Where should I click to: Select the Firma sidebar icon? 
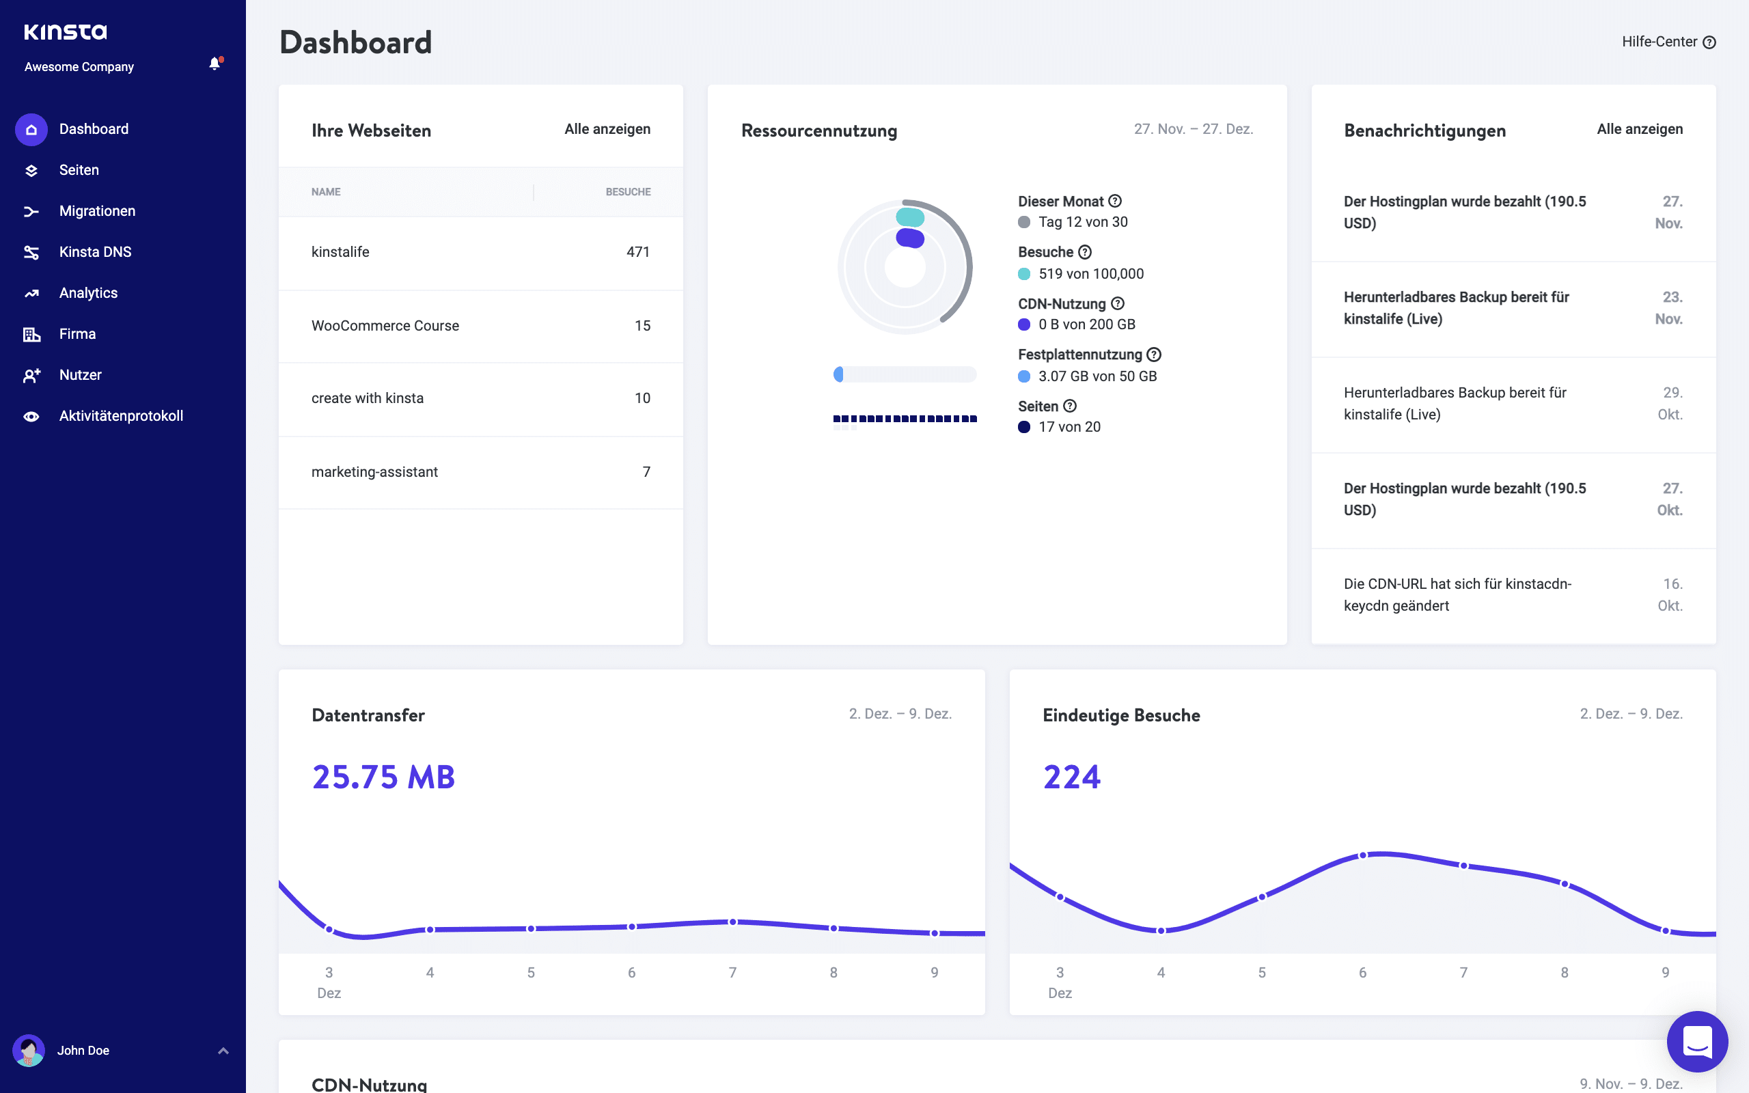(32, 333)
